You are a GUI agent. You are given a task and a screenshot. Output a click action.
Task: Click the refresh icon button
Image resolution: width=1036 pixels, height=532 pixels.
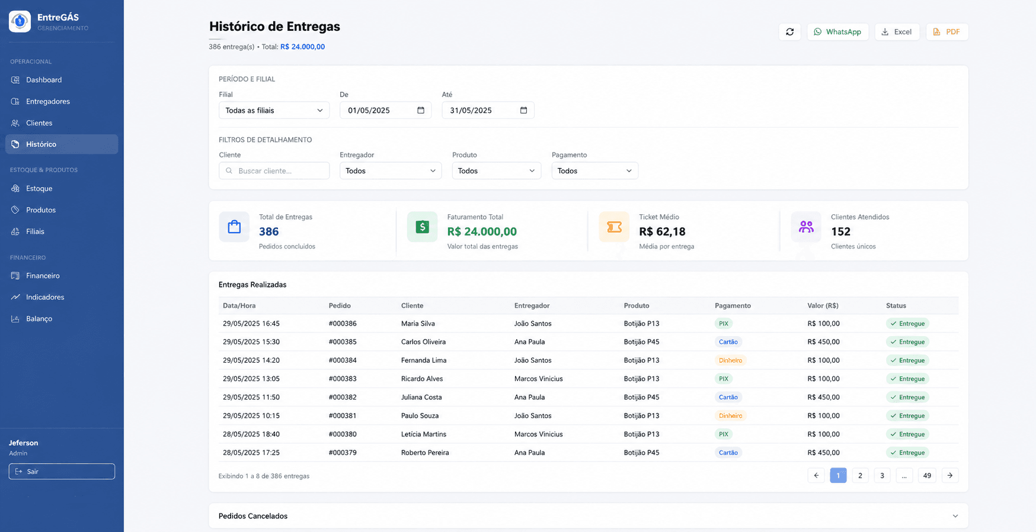(789, 32)
